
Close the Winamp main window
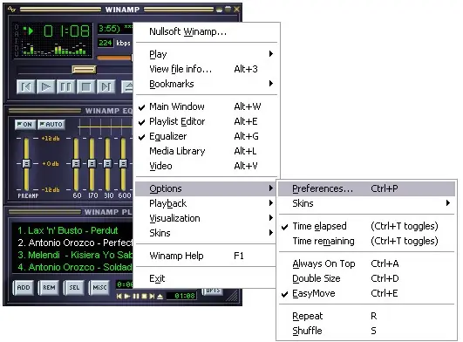click(236, 9)
